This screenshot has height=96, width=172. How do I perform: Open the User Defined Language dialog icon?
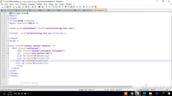coord(68,7)
